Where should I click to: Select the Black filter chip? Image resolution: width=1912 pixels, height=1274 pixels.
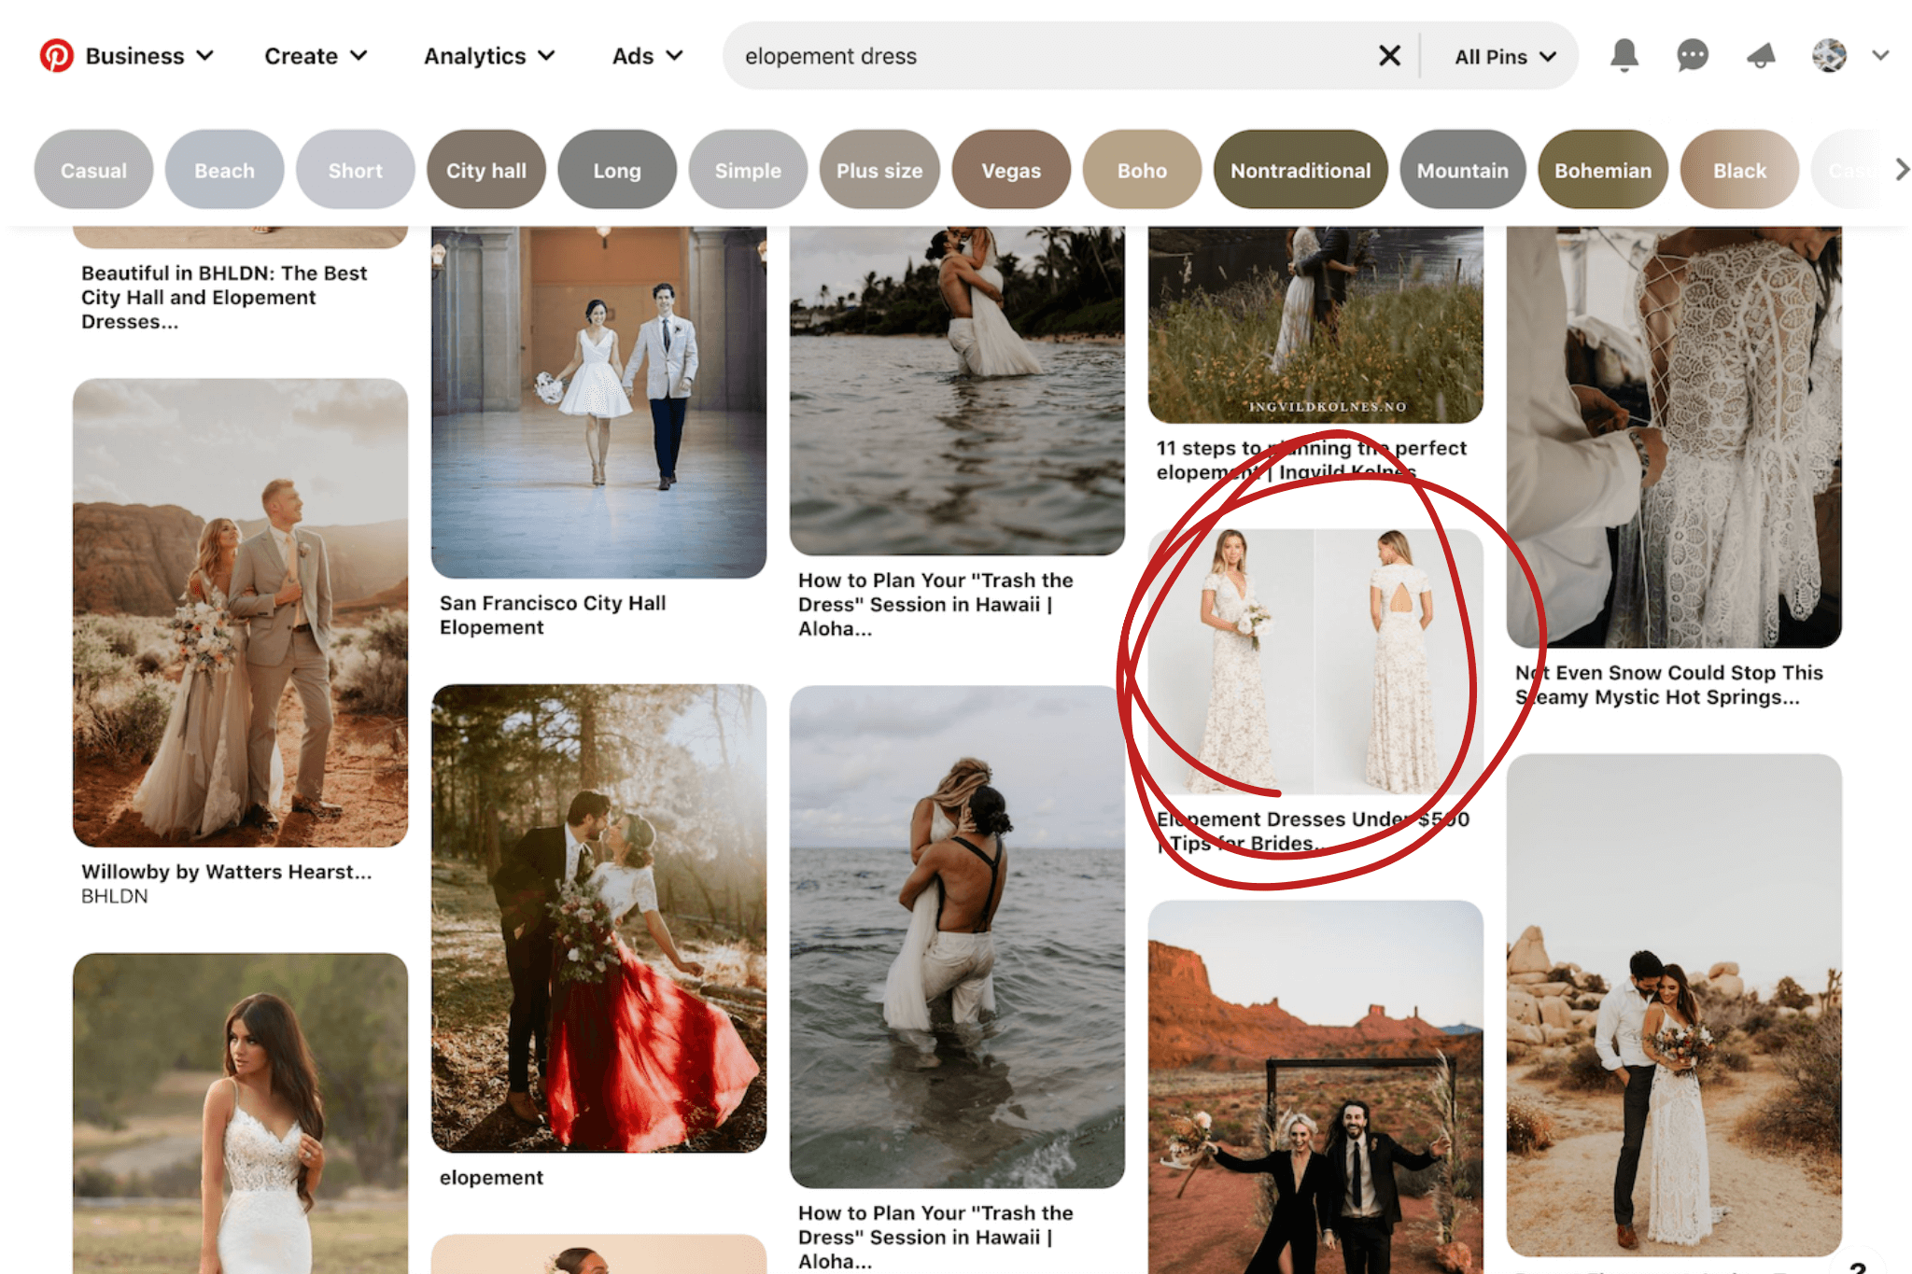tap(1739, 170)
